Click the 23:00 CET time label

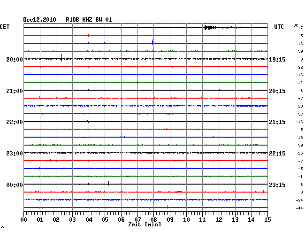[x=15, y=154]
